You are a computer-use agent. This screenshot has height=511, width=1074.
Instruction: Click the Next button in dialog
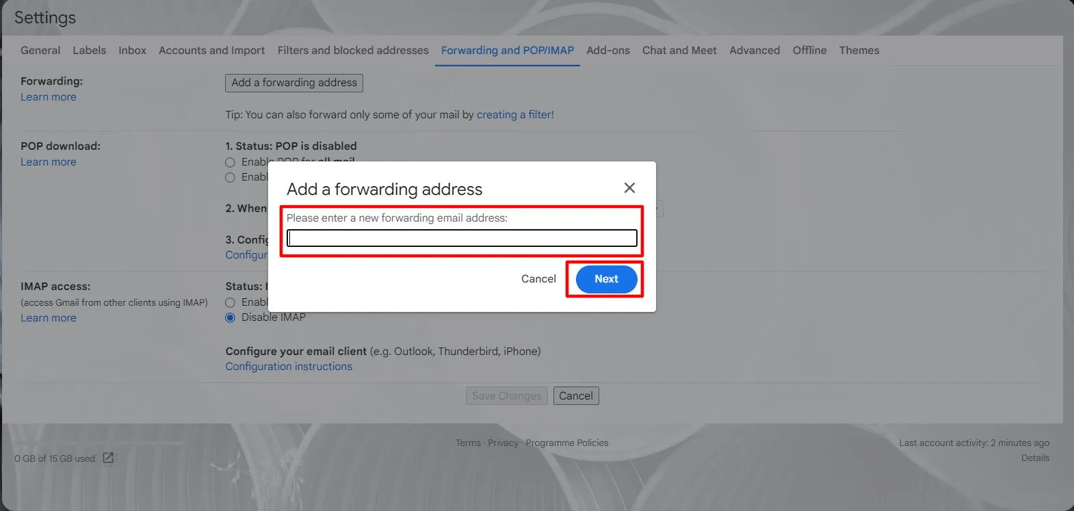(606, 279)
